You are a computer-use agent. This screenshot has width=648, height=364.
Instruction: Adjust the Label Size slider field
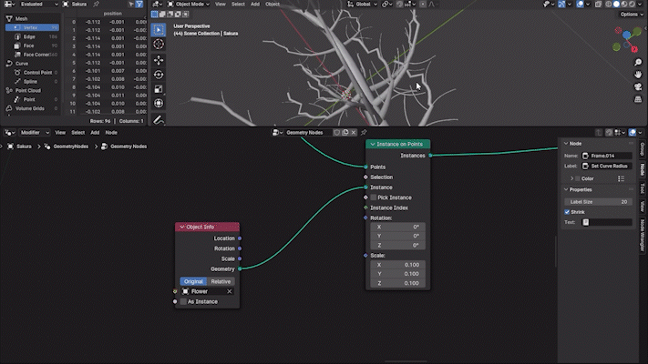pos(598,201)
